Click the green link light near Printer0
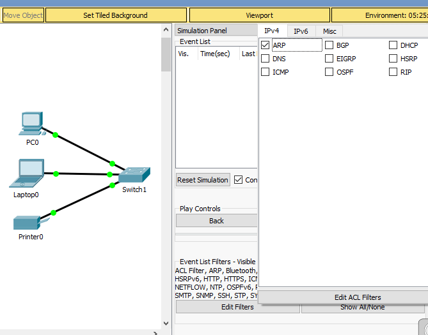 click(x=54, y=212)
